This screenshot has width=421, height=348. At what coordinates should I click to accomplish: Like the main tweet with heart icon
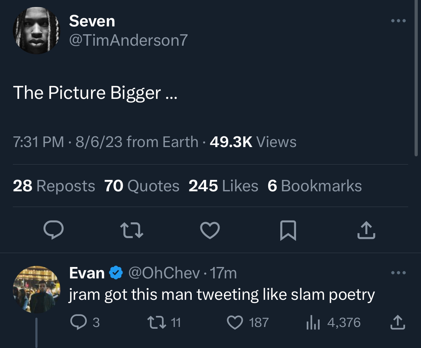210,230
